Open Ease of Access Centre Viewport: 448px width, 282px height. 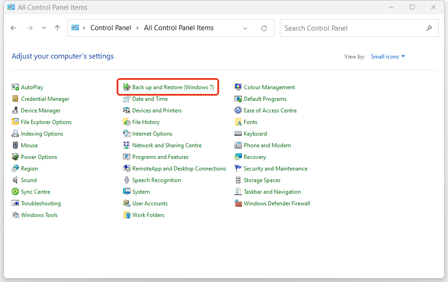(x=270, y=110)
